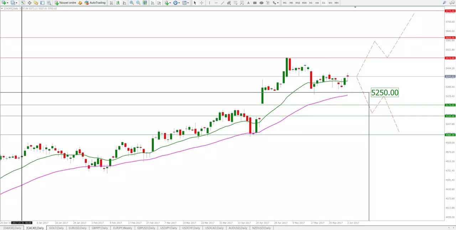Switch to the EURUSD,Daily chart tab
Image resolution: width=456 pixels, height=230 pixels.
click(x=77, y=228)
